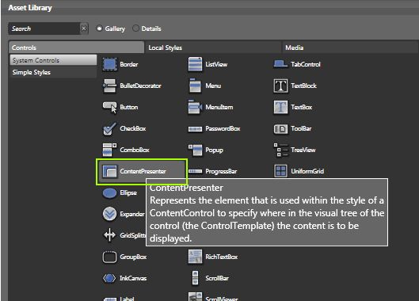419x301 pixels.
Task: Select the MenuItem control icon
Action: [195, 107]
